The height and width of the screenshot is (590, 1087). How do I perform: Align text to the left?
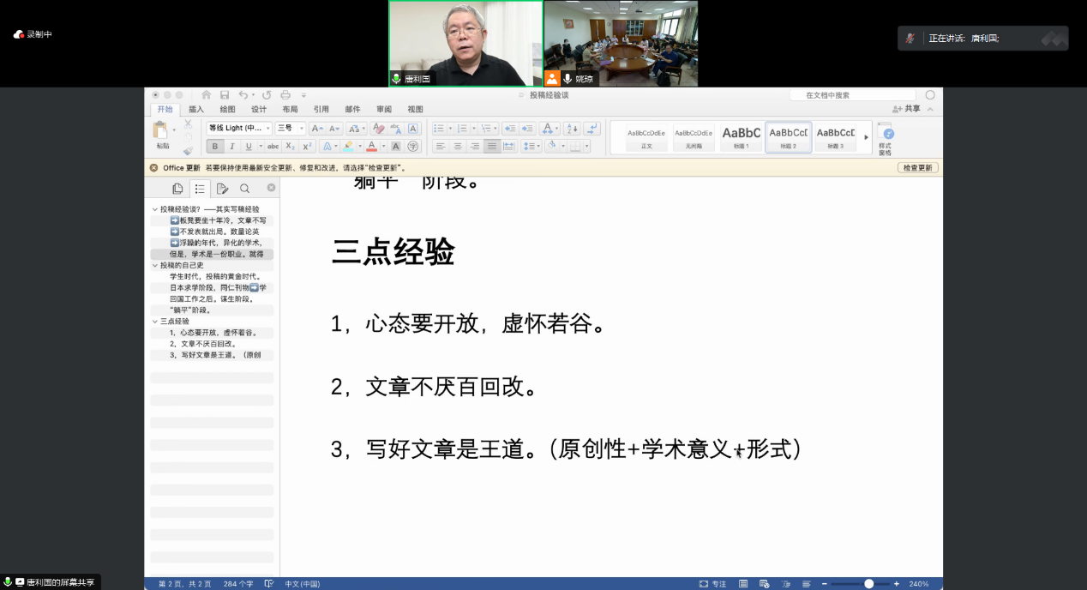[x=441, y=147]
